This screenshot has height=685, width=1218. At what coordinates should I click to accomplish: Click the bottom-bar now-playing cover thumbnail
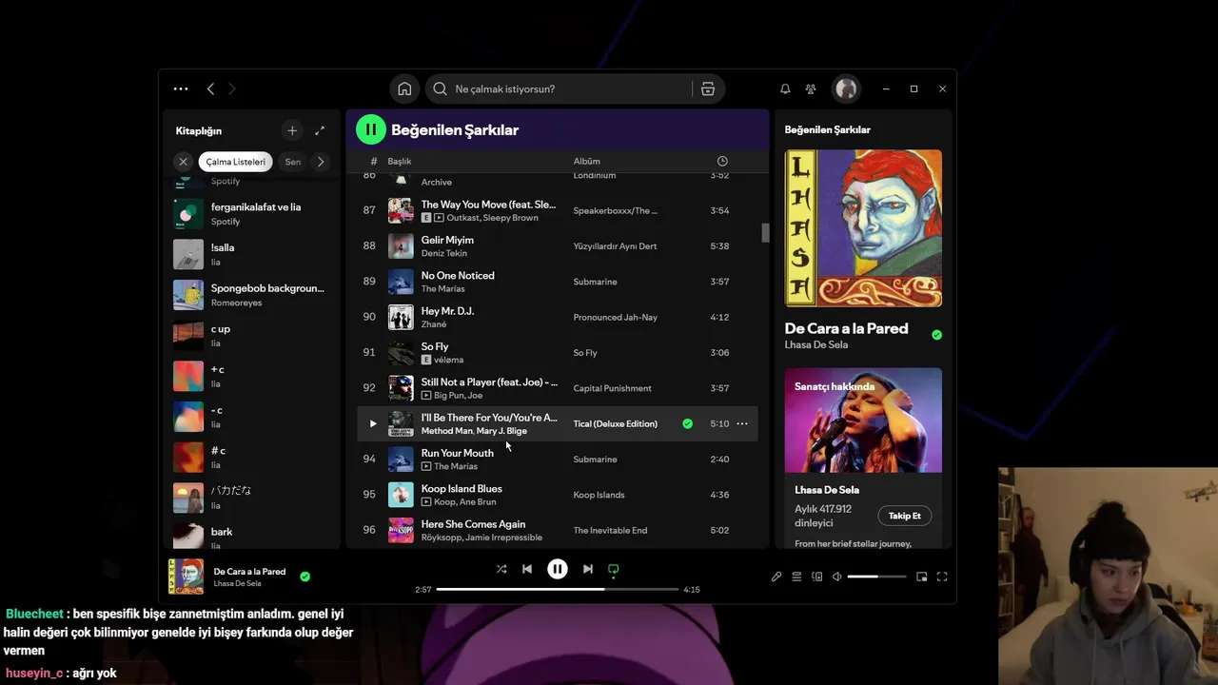click(x=186, y=577)
